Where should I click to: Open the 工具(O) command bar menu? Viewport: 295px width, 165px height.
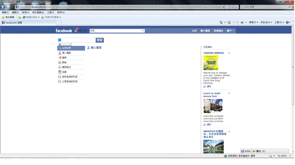[279, 22]
